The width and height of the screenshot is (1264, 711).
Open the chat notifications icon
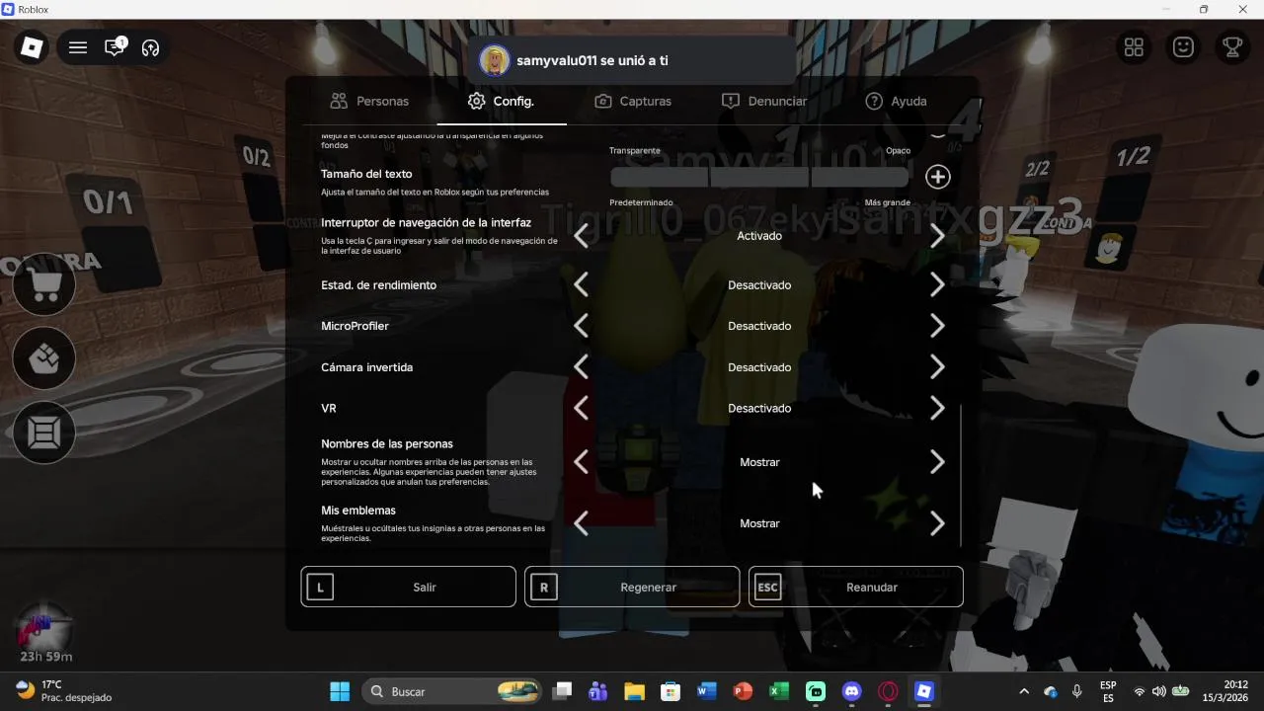pyautogui.click(x=116, y=47)
